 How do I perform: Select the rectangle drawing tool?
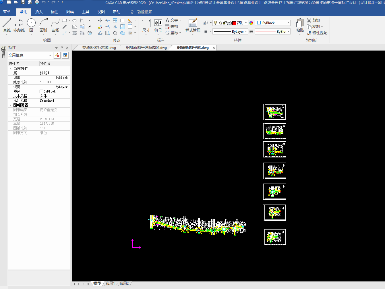pyautogui.click(x=65, y=20)
